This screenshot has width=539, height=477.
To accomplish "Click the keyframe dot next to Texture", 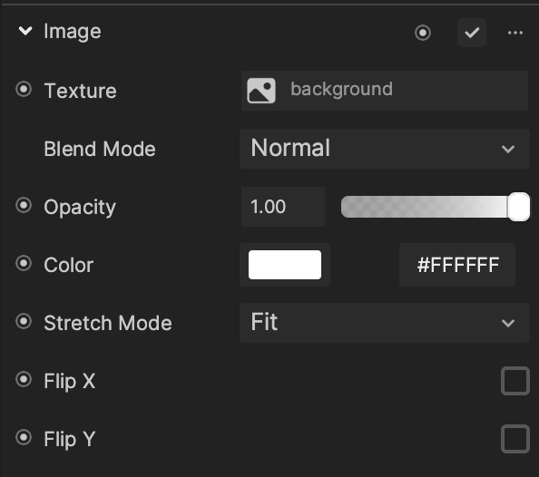I will click(24, 90).
